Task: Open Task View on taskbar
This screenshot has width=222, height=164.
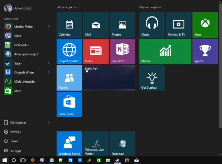Action: pyautogui.click(x=23, y=160)
